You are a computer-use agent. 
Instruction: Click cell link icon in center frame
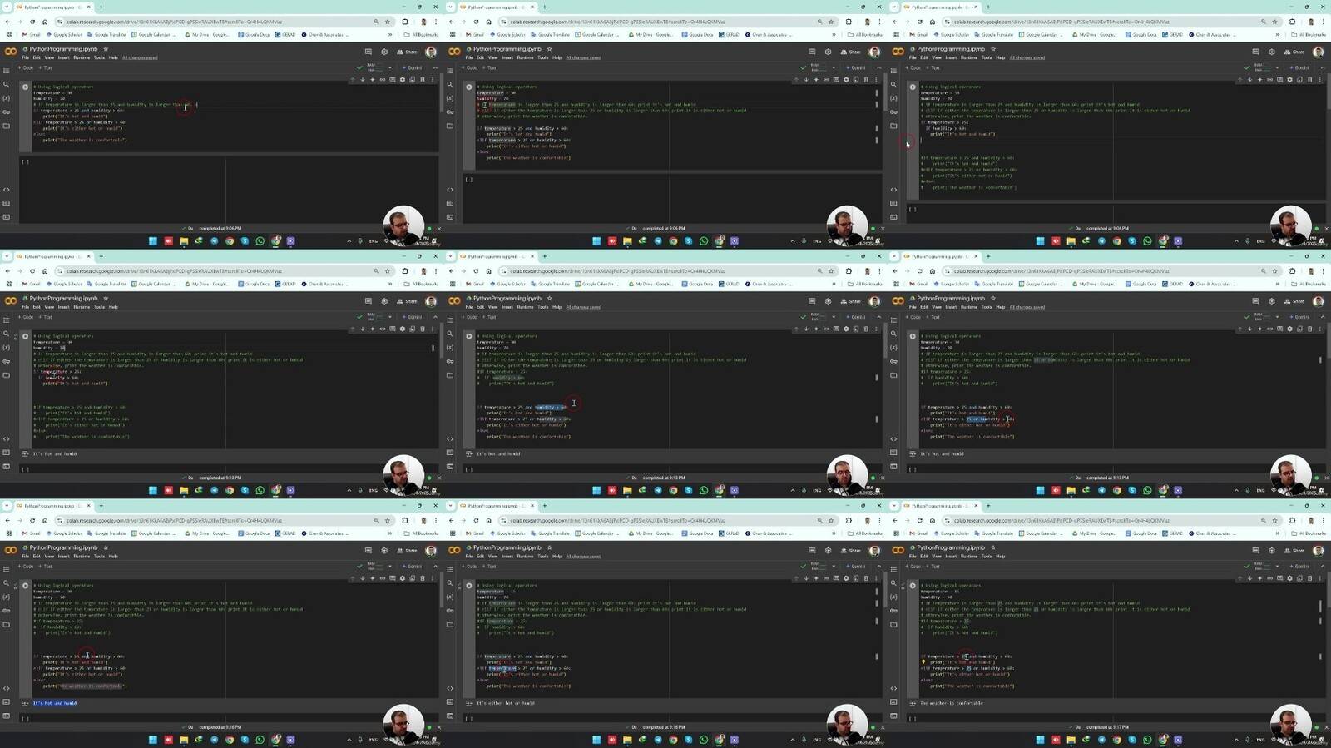coord(826,329)
